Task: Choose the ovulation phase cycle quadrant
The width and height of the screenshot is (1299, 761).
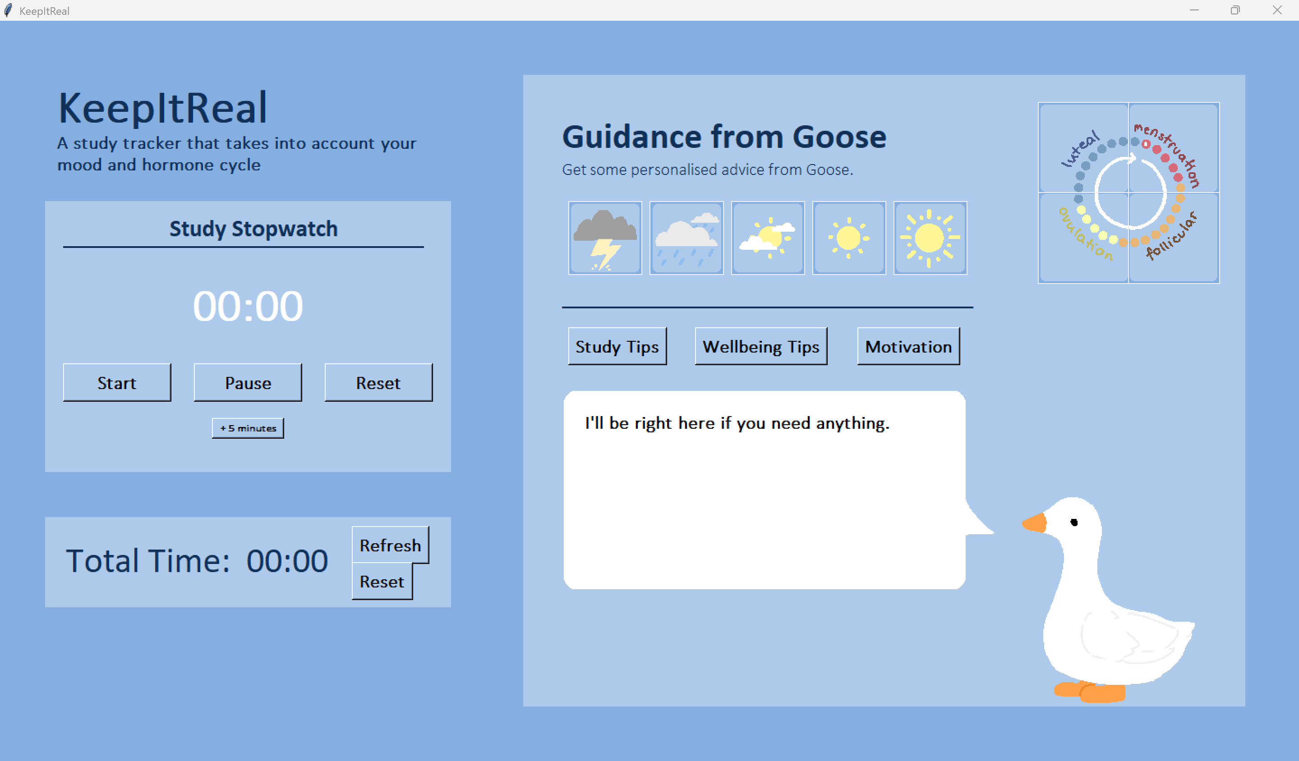Action: click(1083, 238)
